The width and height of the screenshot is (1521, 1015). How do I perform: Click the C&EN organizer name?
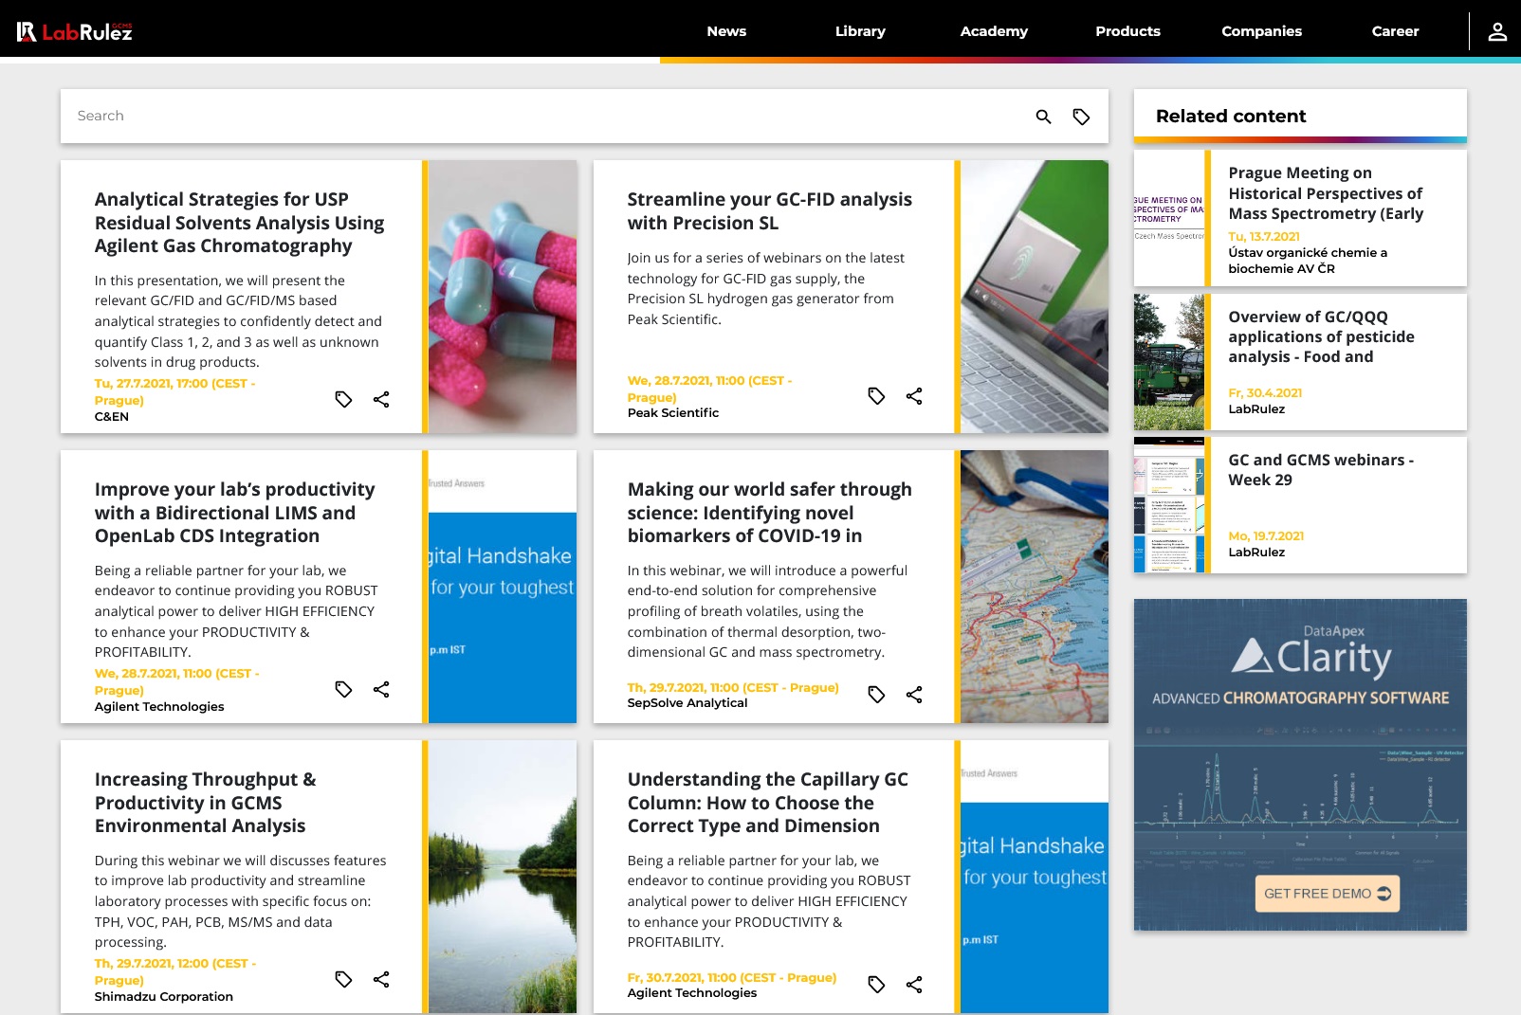tap(111, 417)
